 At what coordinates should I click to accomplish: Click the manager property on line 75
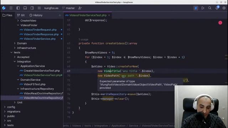pyautogui.click(x=108, y=99)
